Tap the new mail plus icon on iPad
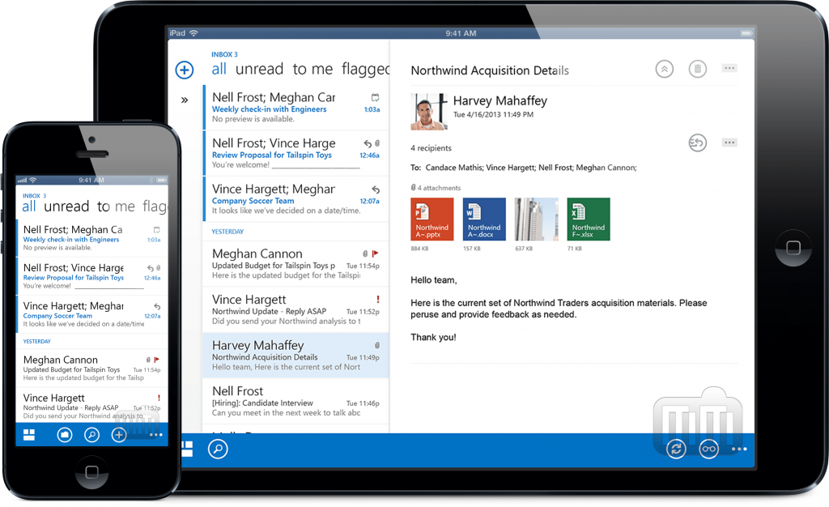 [x=185, y=70]
